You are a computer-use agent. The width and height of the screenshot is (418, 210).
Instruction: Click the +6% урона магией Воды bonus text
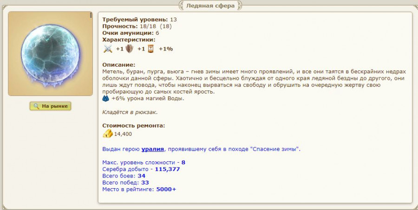tap(148, 98)
